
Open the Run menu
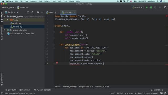tap(54, 1)
